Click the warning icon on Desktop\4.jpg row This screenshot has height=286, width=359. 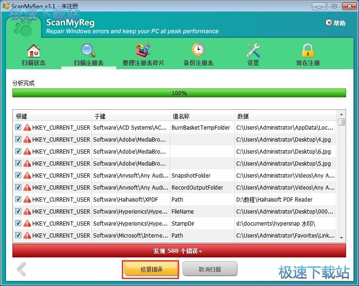point(27,139)
